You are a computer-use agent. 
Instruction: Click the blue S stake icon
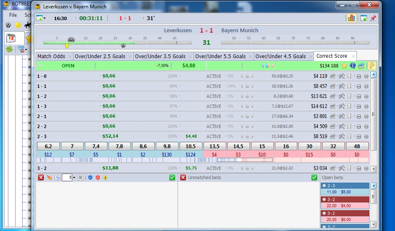click(57, 177)
